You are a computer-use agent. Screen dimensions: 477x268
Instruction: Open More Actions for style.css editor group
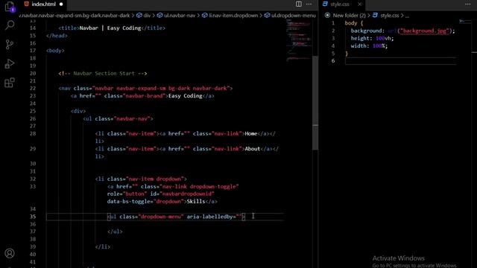[x=468, y=4]
